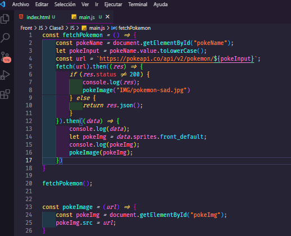The image size is (291, 236).
Task: Click main.js in the breadcrumb
Action: point(97,28)
